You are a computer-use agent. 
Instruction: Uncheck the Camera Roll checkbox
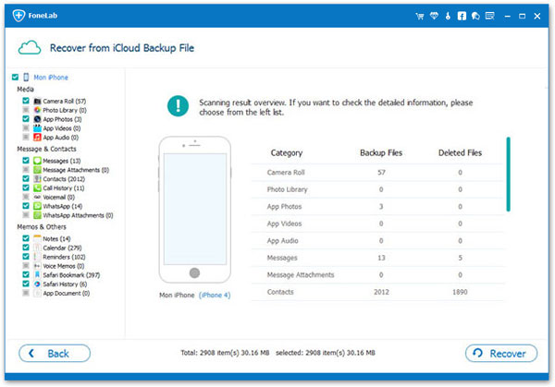pos(26,101)
